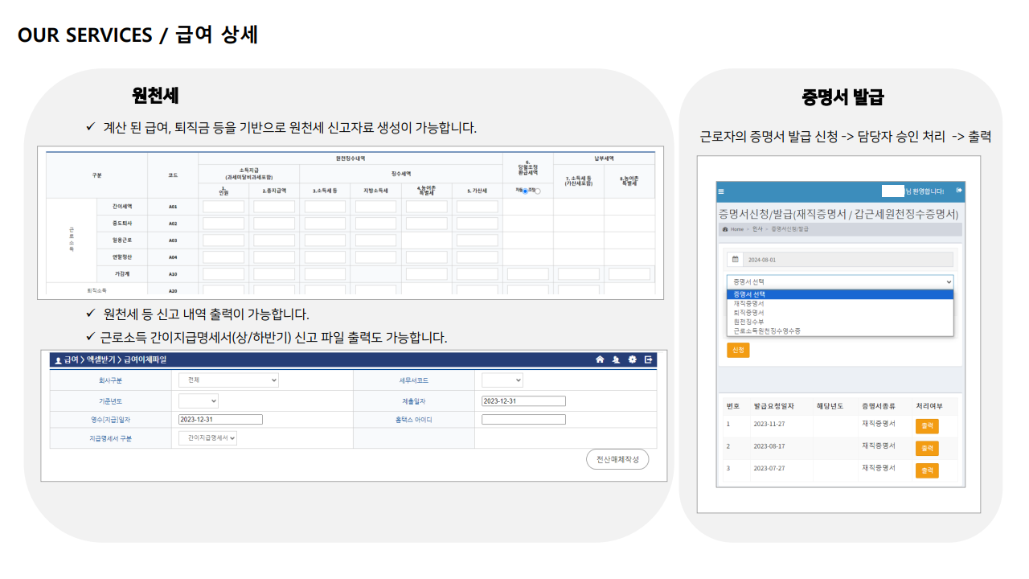
Task: Click 소득세 등 input in 일용근로 A03 row
Action: click(x=325, y=240)
